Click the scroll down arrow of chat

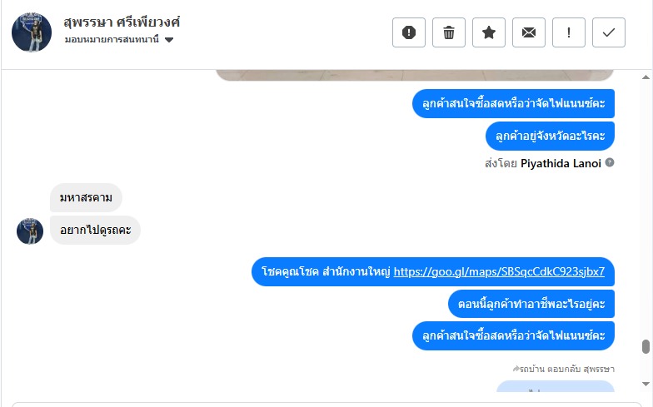pyautogui.click(x=645, y=384)
